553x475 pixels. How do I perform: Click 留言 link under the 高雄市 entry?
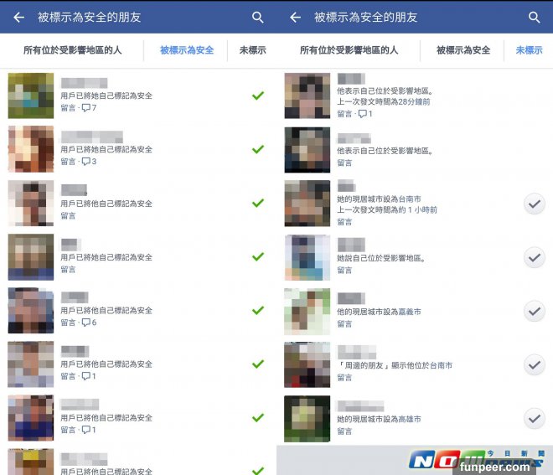coord(344,431)
